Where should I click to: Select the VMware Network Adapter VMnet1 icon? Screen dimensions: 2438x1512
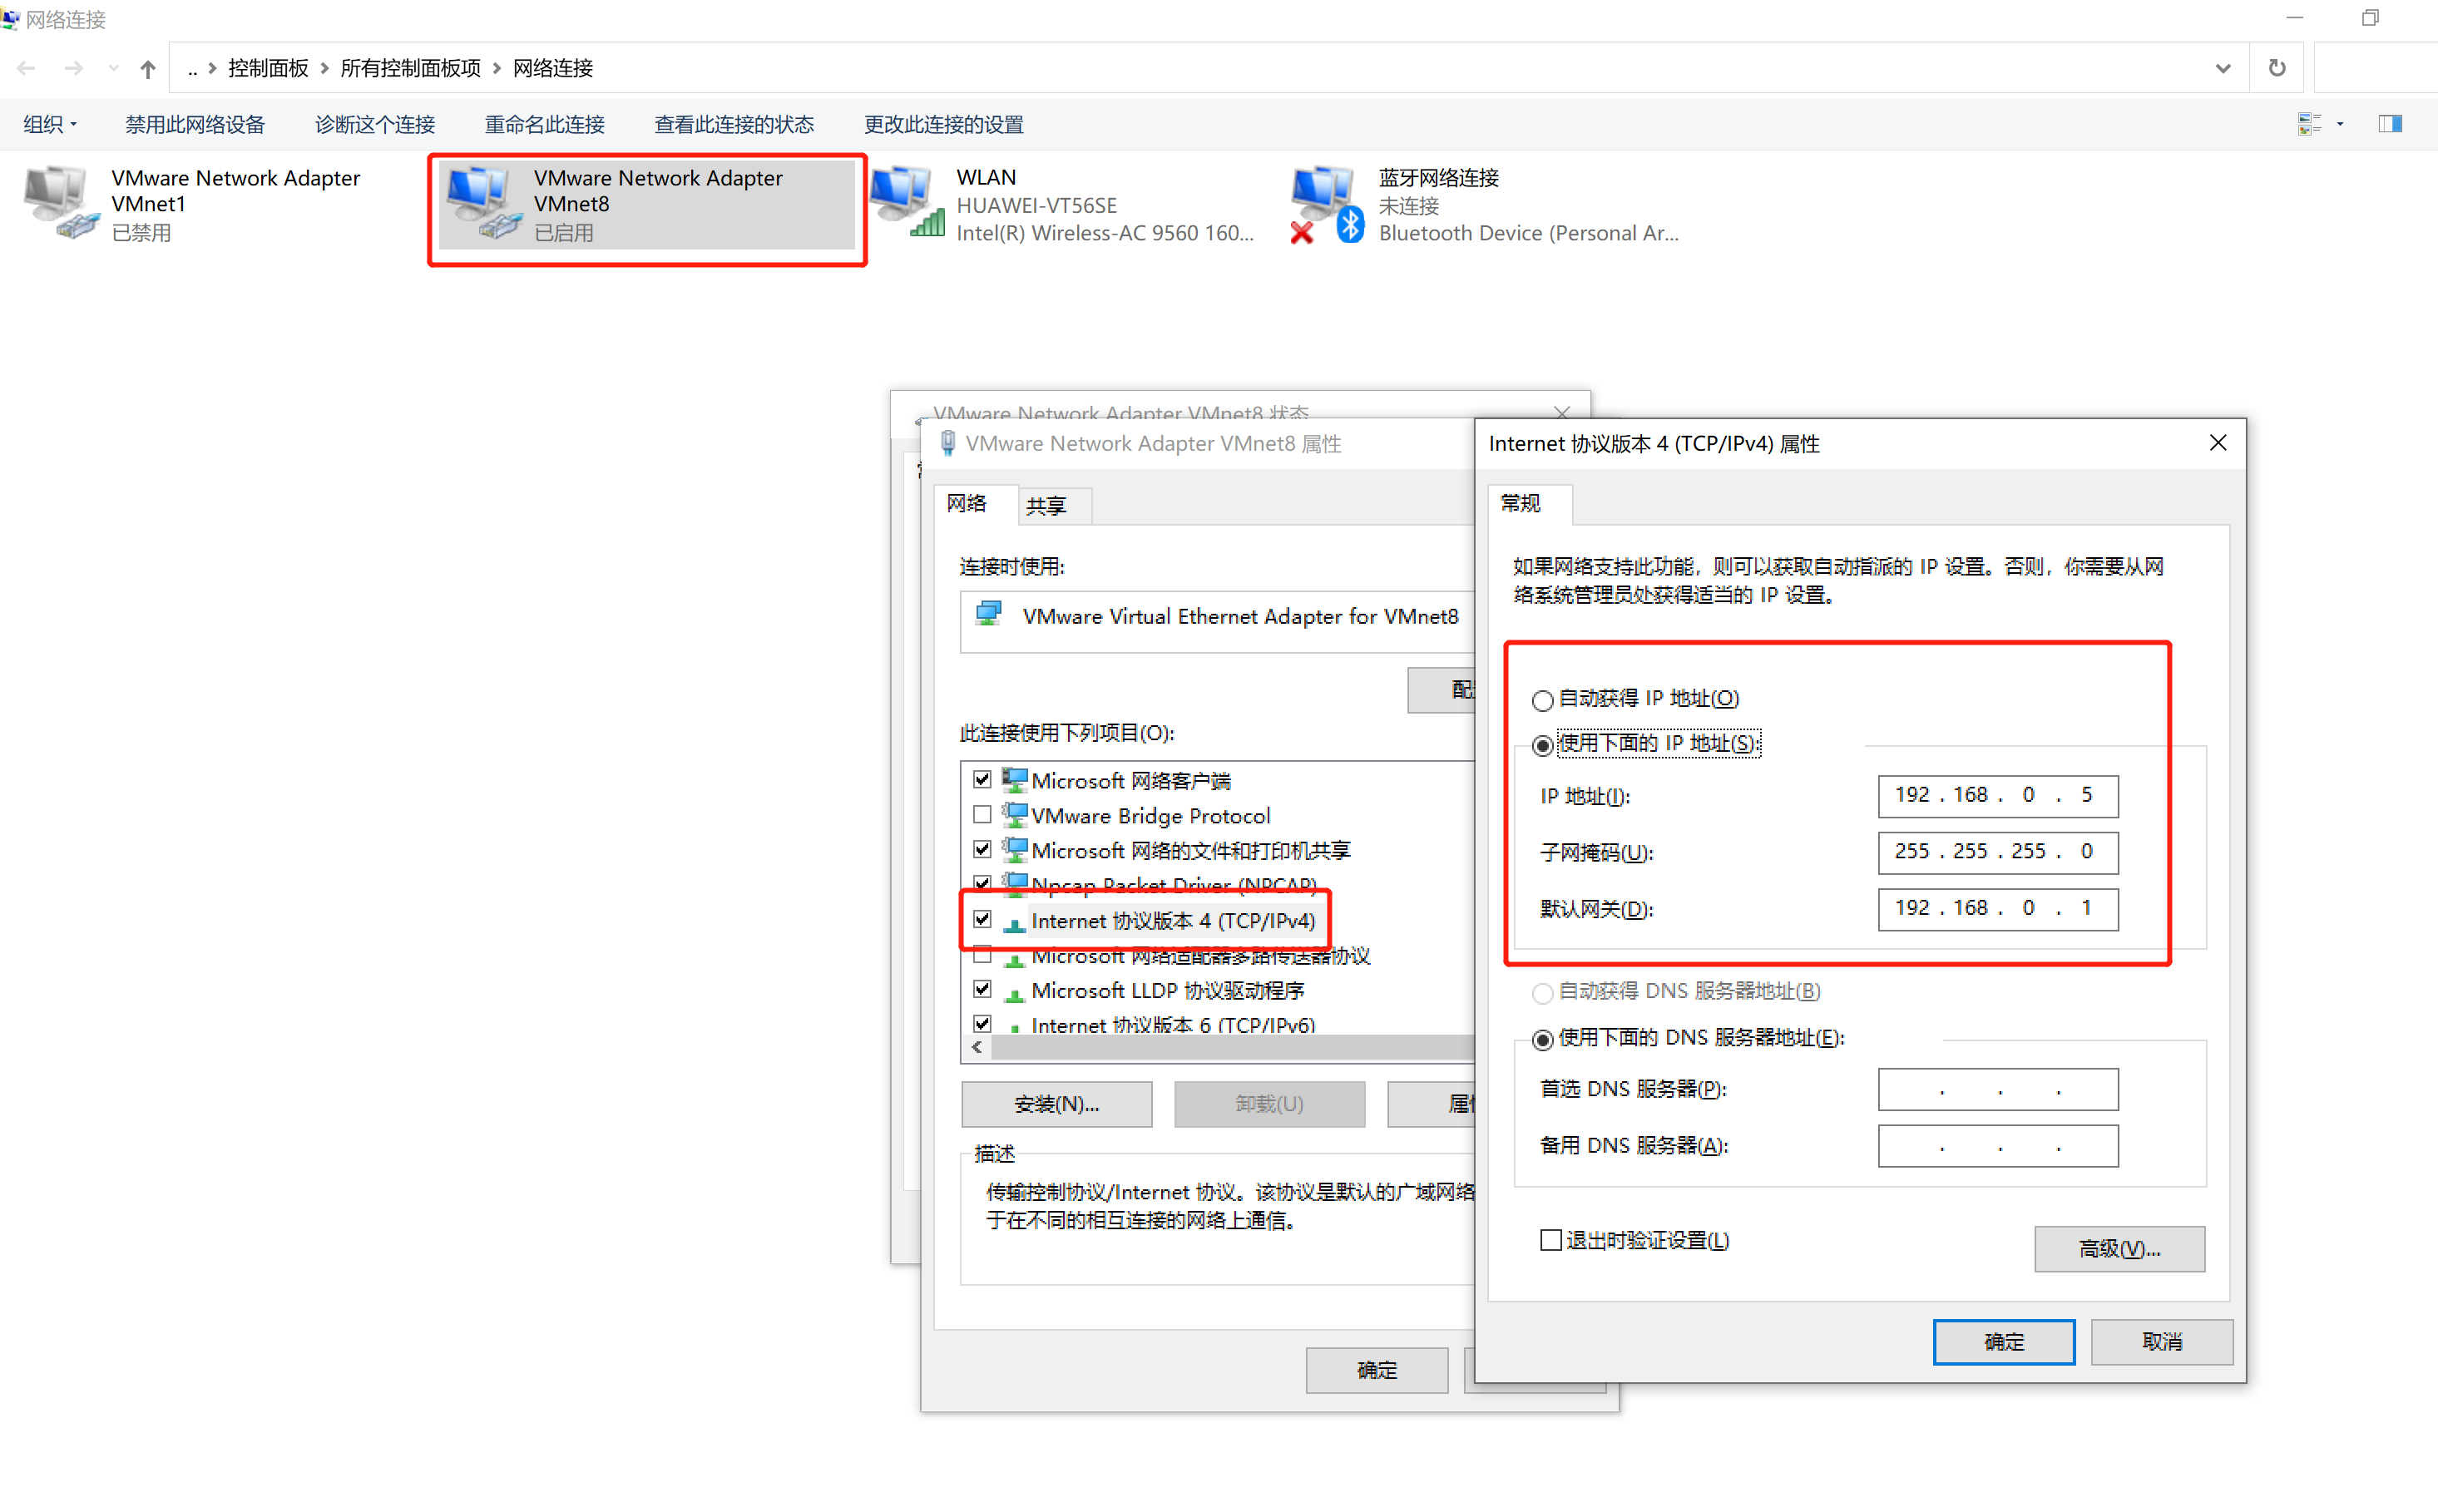(62, 204)
